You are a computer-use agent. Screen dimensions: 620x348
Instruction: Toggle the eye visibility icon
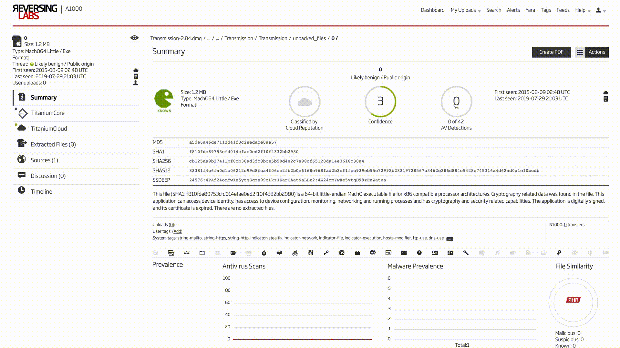point(134,38)
